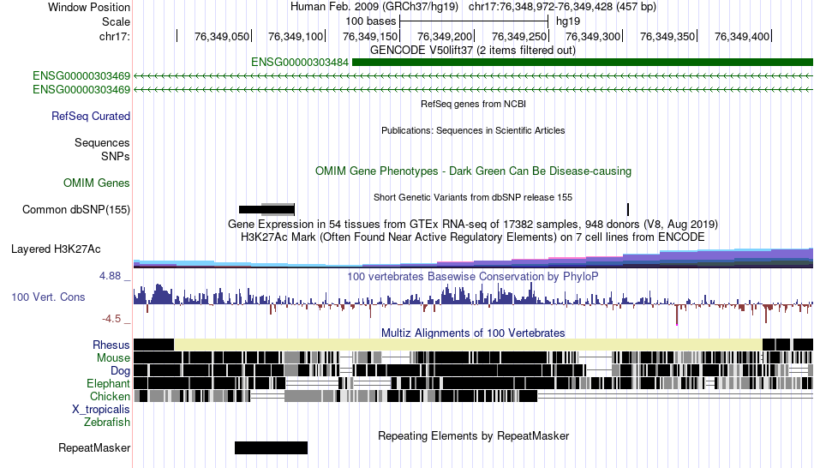Select the Chicken alignment row label
Viewport: 814px width, 468px height.
(x=110, y=396)
